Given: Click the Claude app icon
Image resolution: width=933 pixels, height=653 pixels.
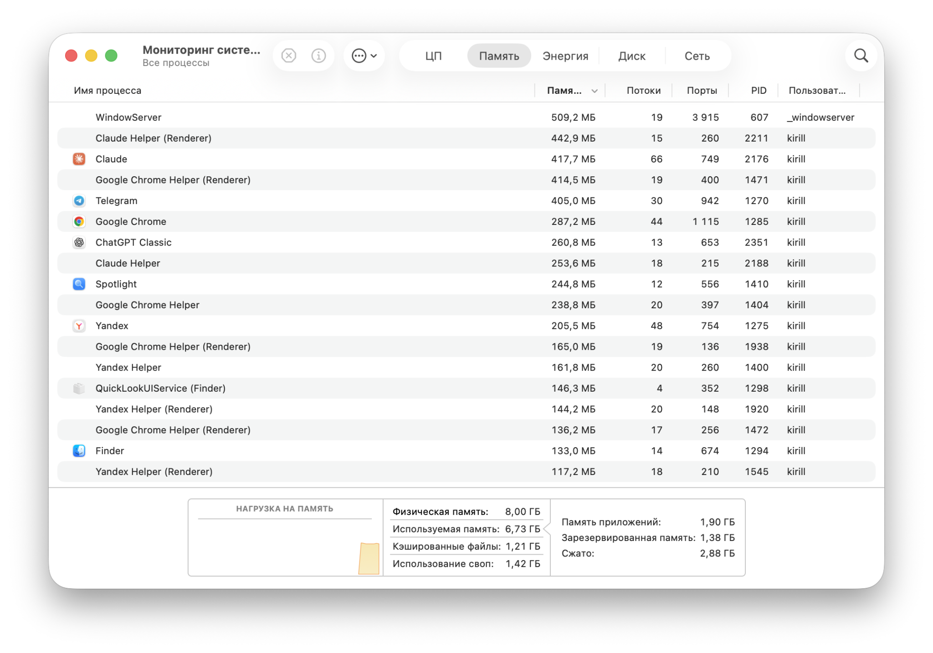Looking at the screenshot, I should pos(79,159).
